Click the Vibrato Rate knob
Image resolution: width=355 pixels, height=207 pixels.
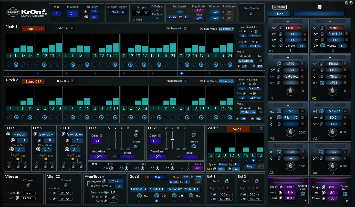coord(18,198)
